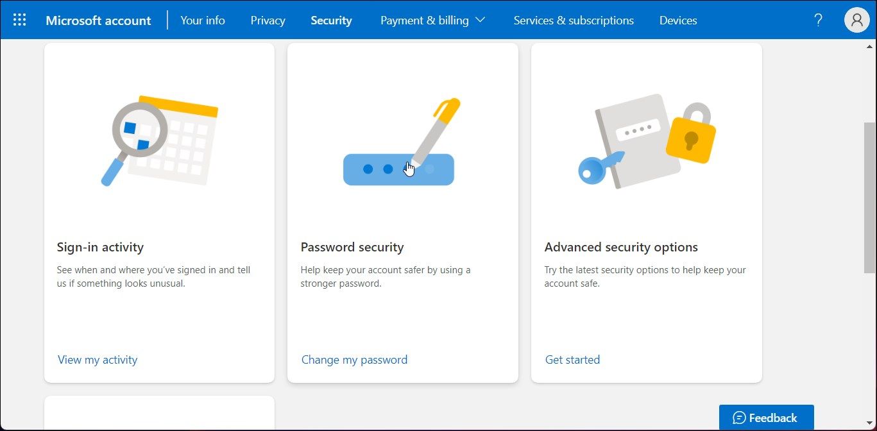Click the Feedback chat bubble icon
877x431 pixels.
click(739, 418)
